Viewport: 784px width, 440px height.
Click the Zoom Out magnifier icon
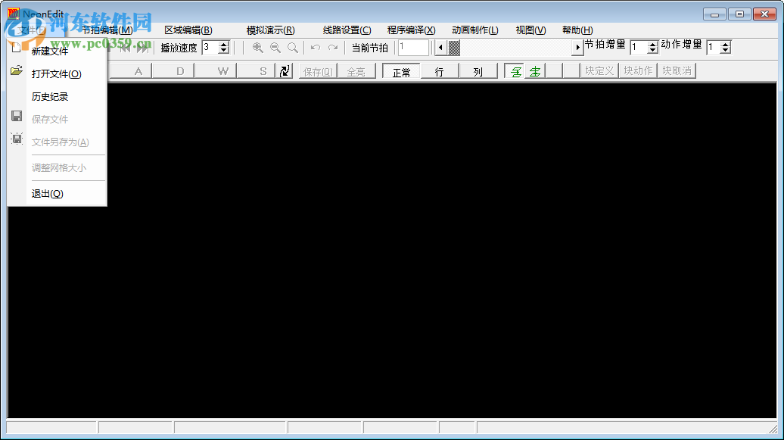(275, 47)
